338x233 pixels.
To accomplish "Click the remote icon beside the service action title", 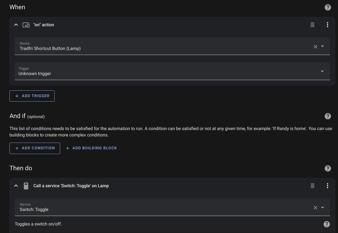I will 26,186.
